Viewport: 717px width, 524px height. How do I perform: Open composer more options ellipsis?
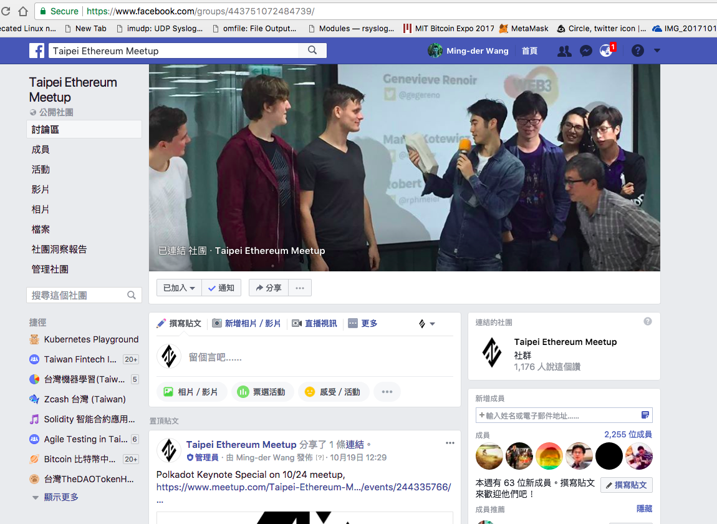[387, 392]
